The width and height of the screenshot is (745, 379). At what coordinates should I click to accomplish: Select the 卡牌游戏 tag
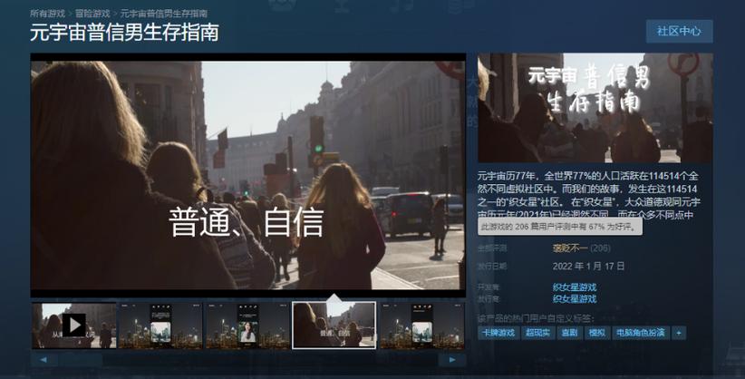point(498,333)
